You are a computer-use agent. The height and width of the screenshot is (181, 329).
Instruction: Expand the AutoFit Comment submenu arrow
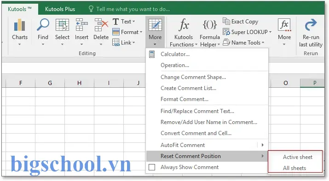click(262, 145)
